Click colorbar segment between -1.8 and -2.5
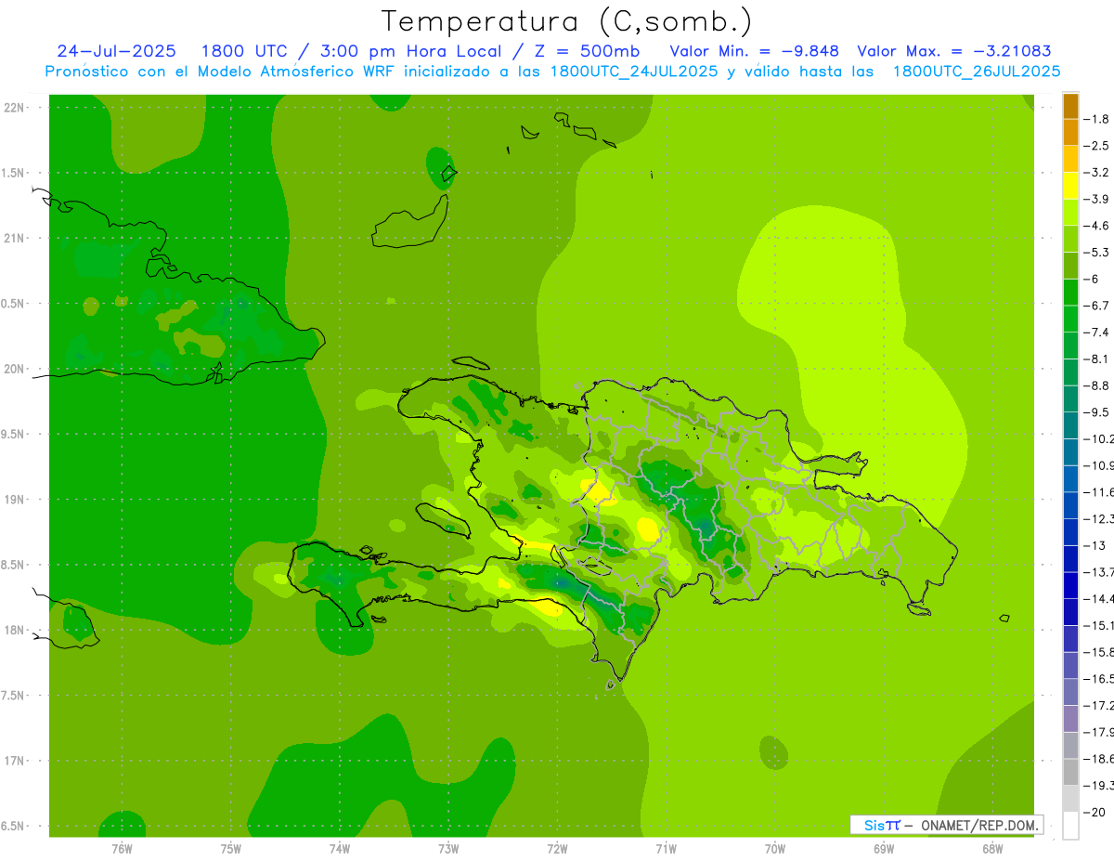Viewport: 1114px width, 861px height. click(1070, 132)
